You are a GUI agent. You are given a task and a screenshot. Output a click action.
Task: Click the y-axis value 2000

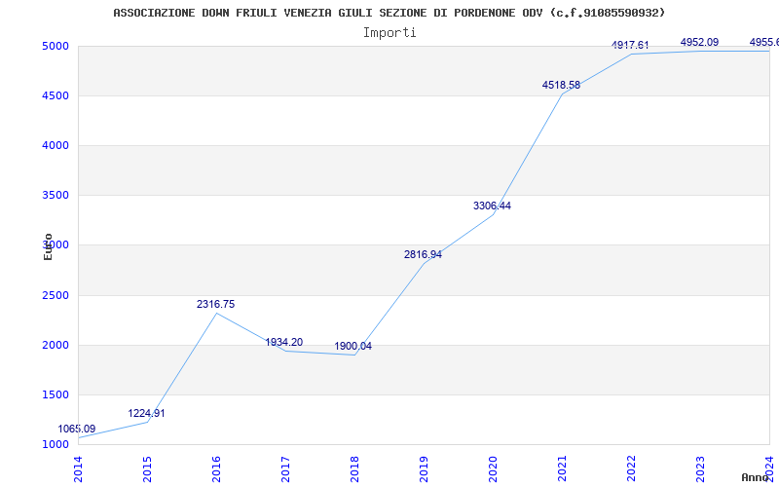(55, 346)
